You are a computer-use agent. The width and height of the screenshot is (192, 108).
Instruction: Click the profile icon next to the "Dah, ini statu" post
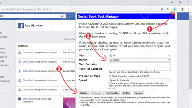pyautogui.click(x=19, y=52)
